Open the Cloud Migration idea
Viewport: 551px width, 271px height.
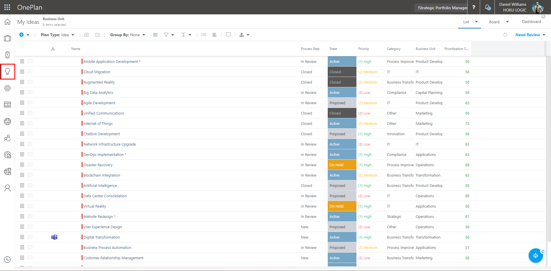97,72
